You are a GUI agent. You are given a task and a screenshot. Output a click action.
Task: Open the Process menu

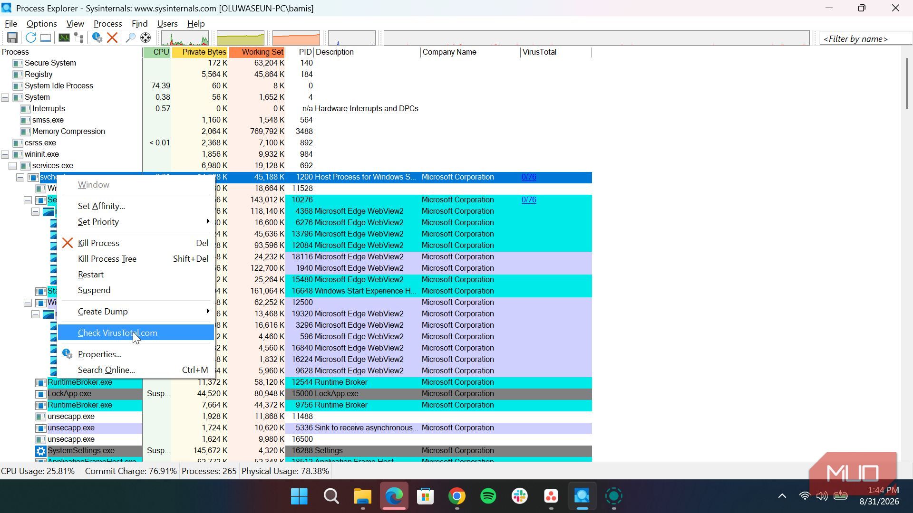107,24
